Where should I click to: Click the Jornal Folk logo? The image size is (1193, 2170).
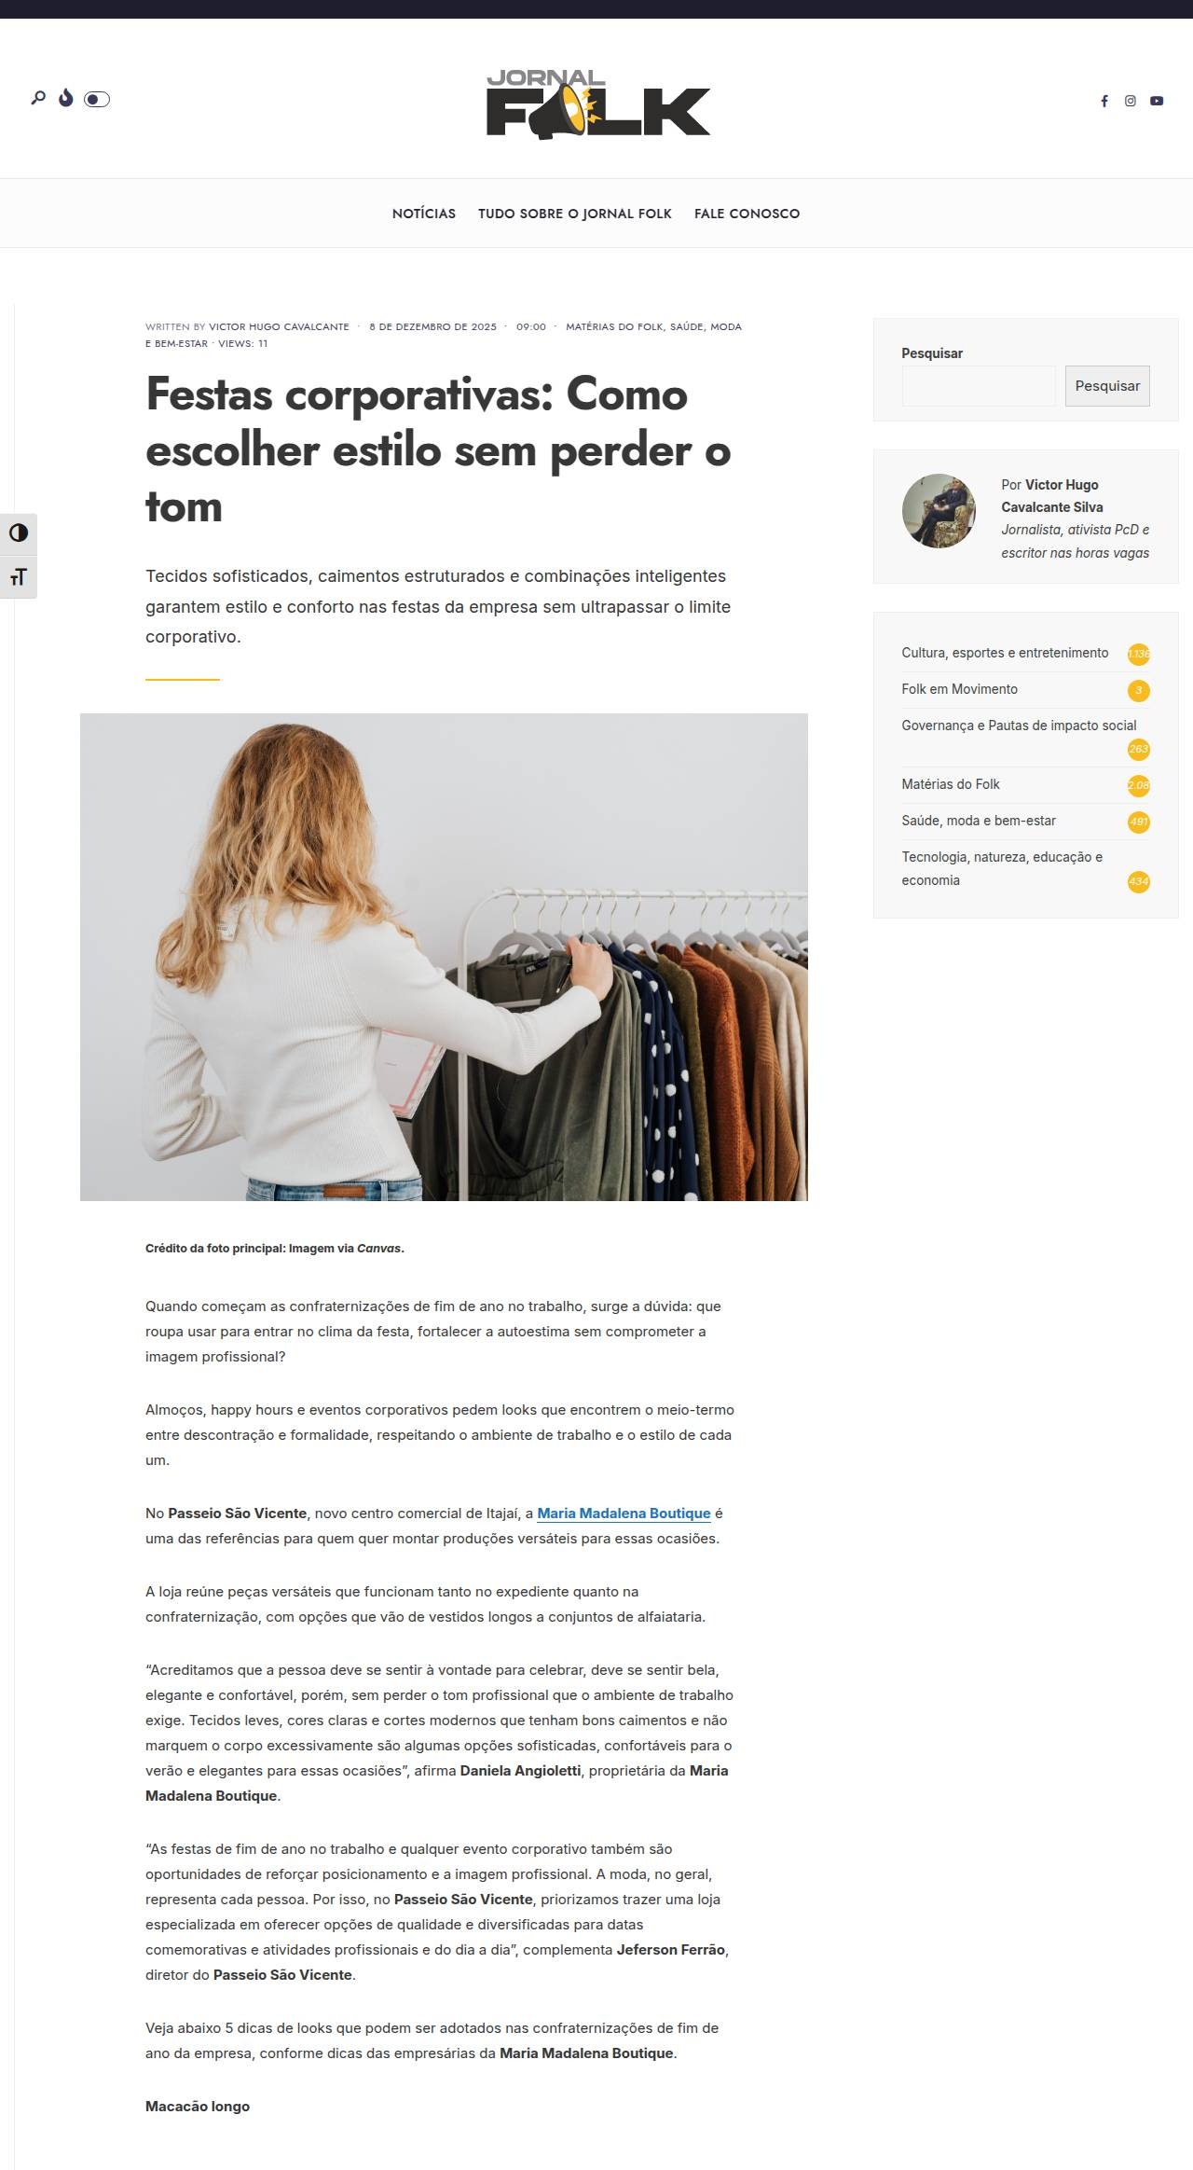coord(597,104)
